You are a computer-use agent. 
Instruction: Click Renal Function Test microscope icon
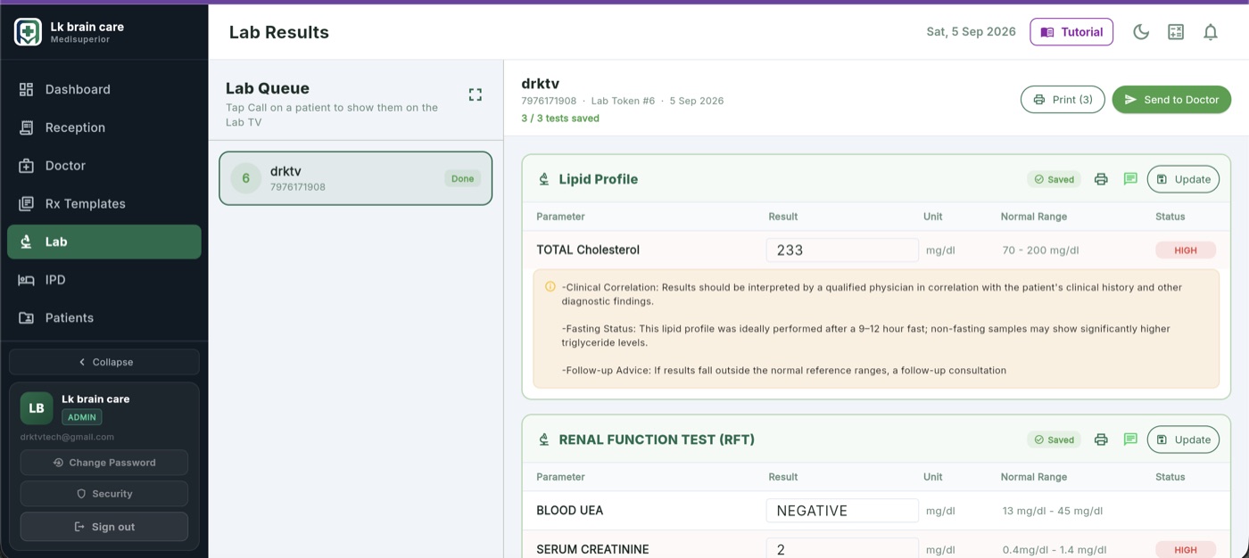(x=544, y=439)
